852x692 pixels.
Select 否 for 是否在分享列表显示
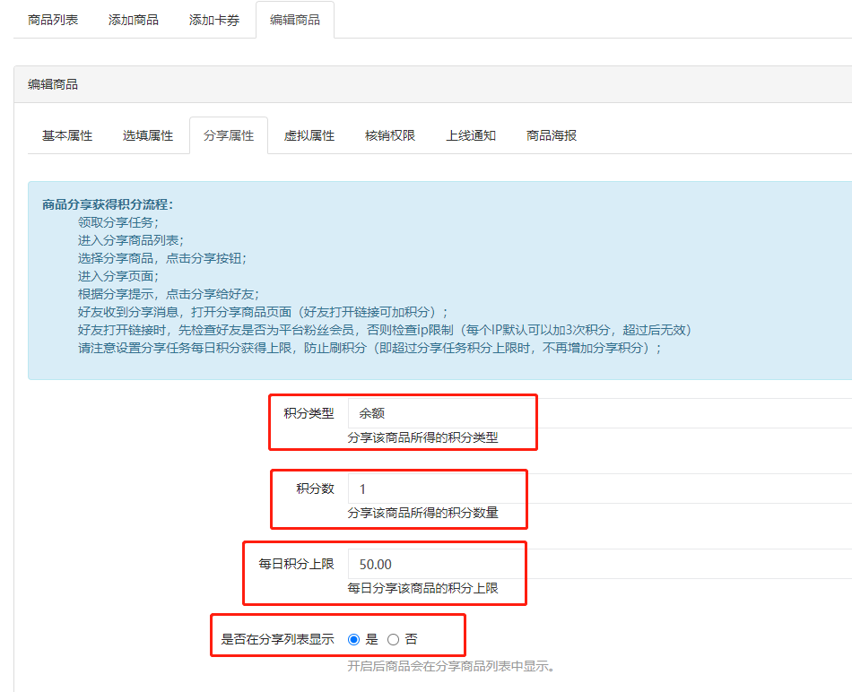click(394, 640)
